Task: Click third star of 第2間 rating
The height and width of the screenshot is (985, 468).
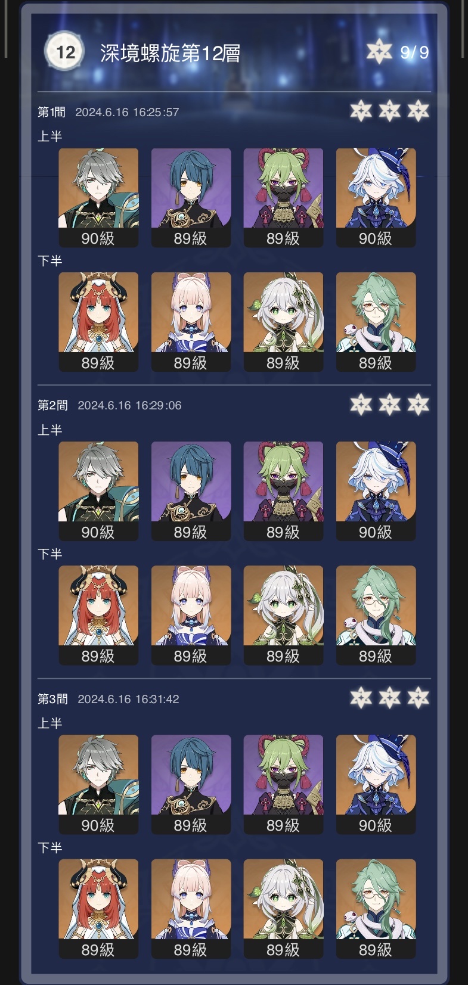Action: pyautogui.click(x=418, y=404)
